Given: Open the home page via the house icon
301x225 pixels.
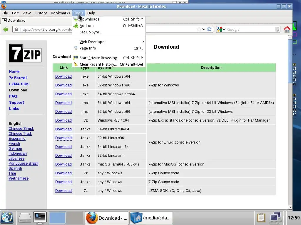Looking at the screenshot, I should click(287, 29).
